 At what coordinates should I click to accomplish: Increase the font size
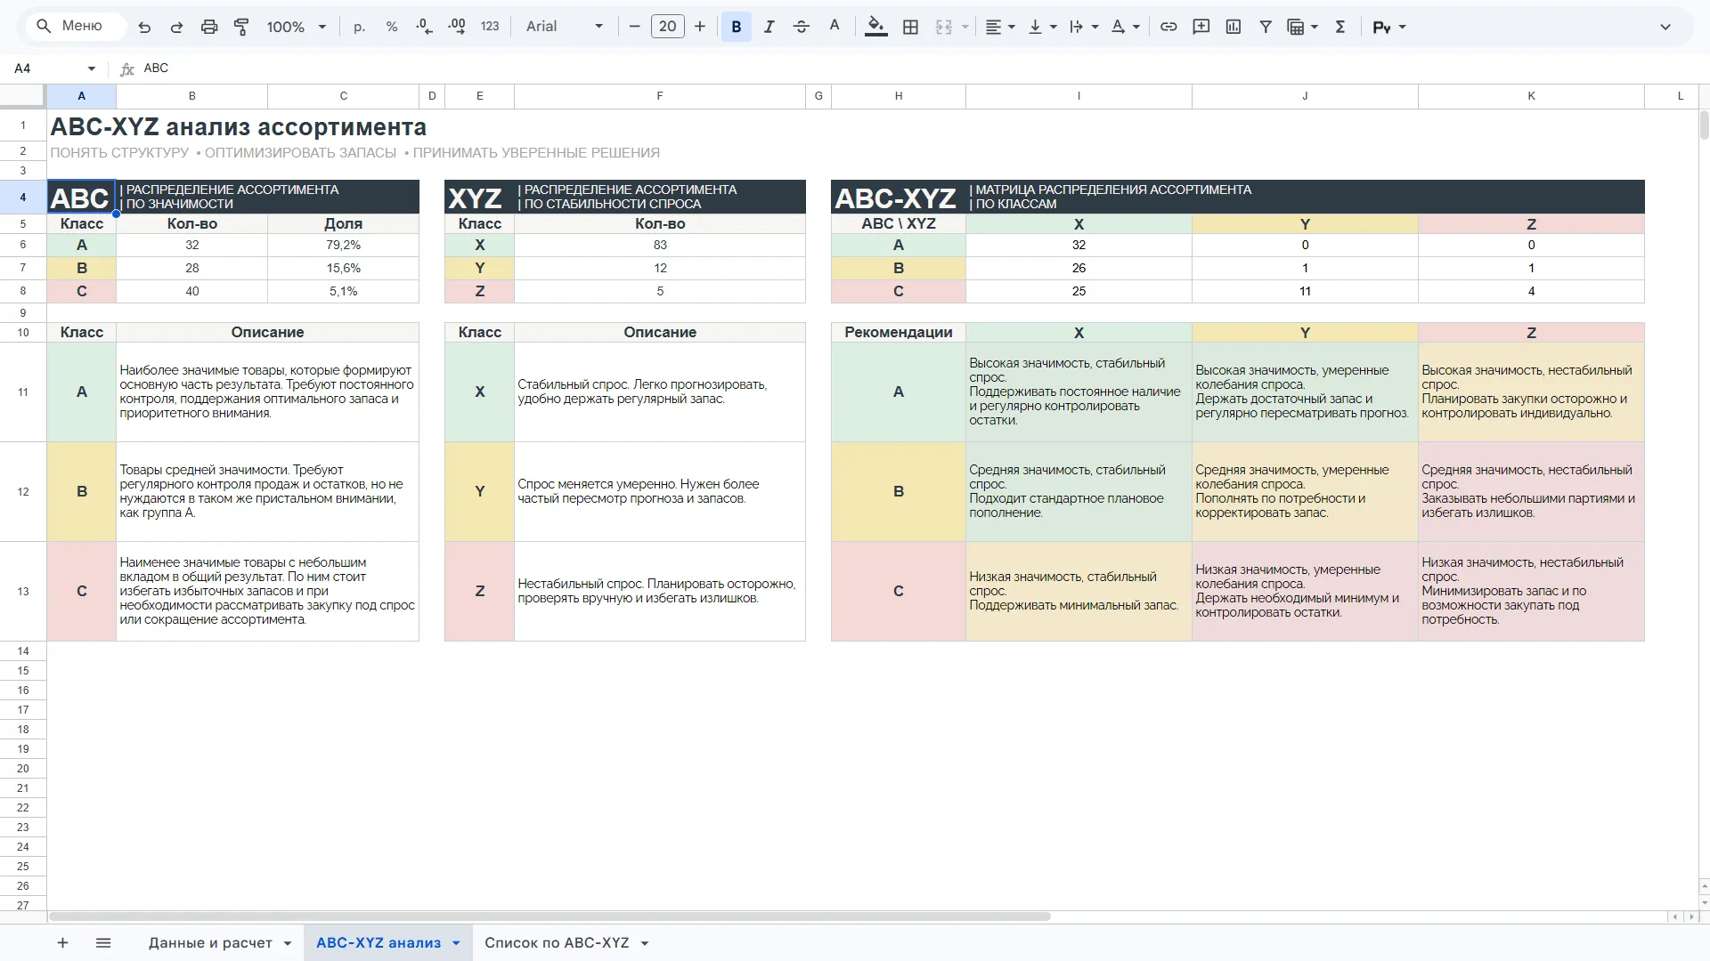pos(700,27)
